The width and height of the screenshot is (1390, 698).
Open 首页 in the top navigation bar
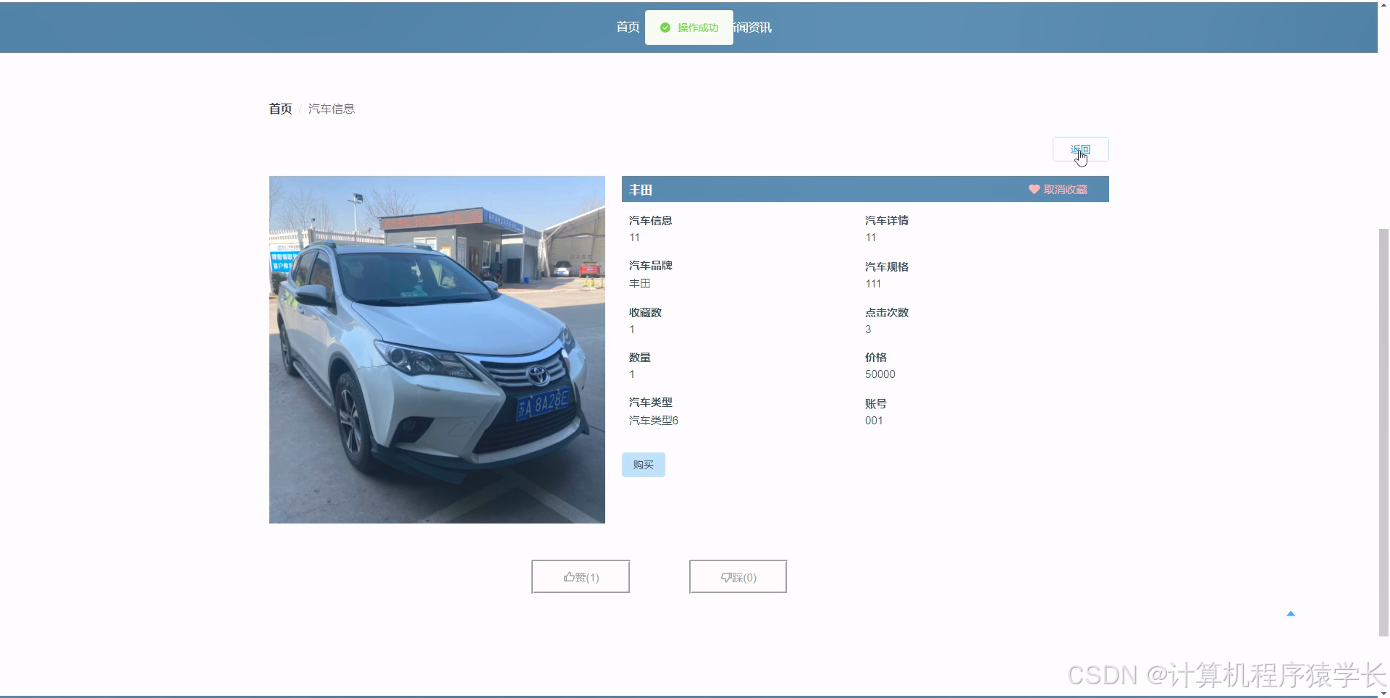click(628, 27)
